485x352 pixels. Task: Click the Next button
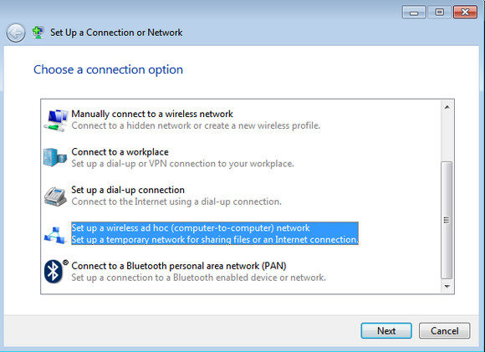(386, 330)
